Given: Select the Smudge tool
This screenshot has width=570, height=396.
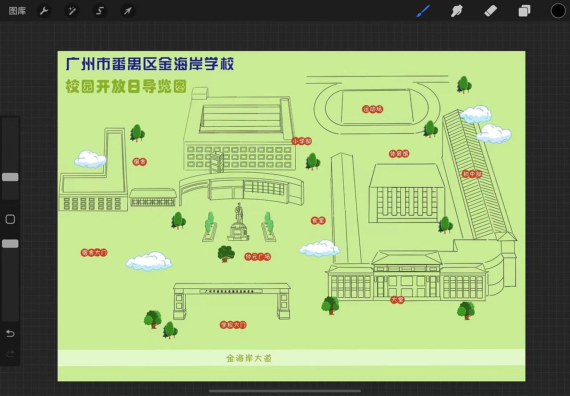Looking at the screenshot, I should (457, 11).
